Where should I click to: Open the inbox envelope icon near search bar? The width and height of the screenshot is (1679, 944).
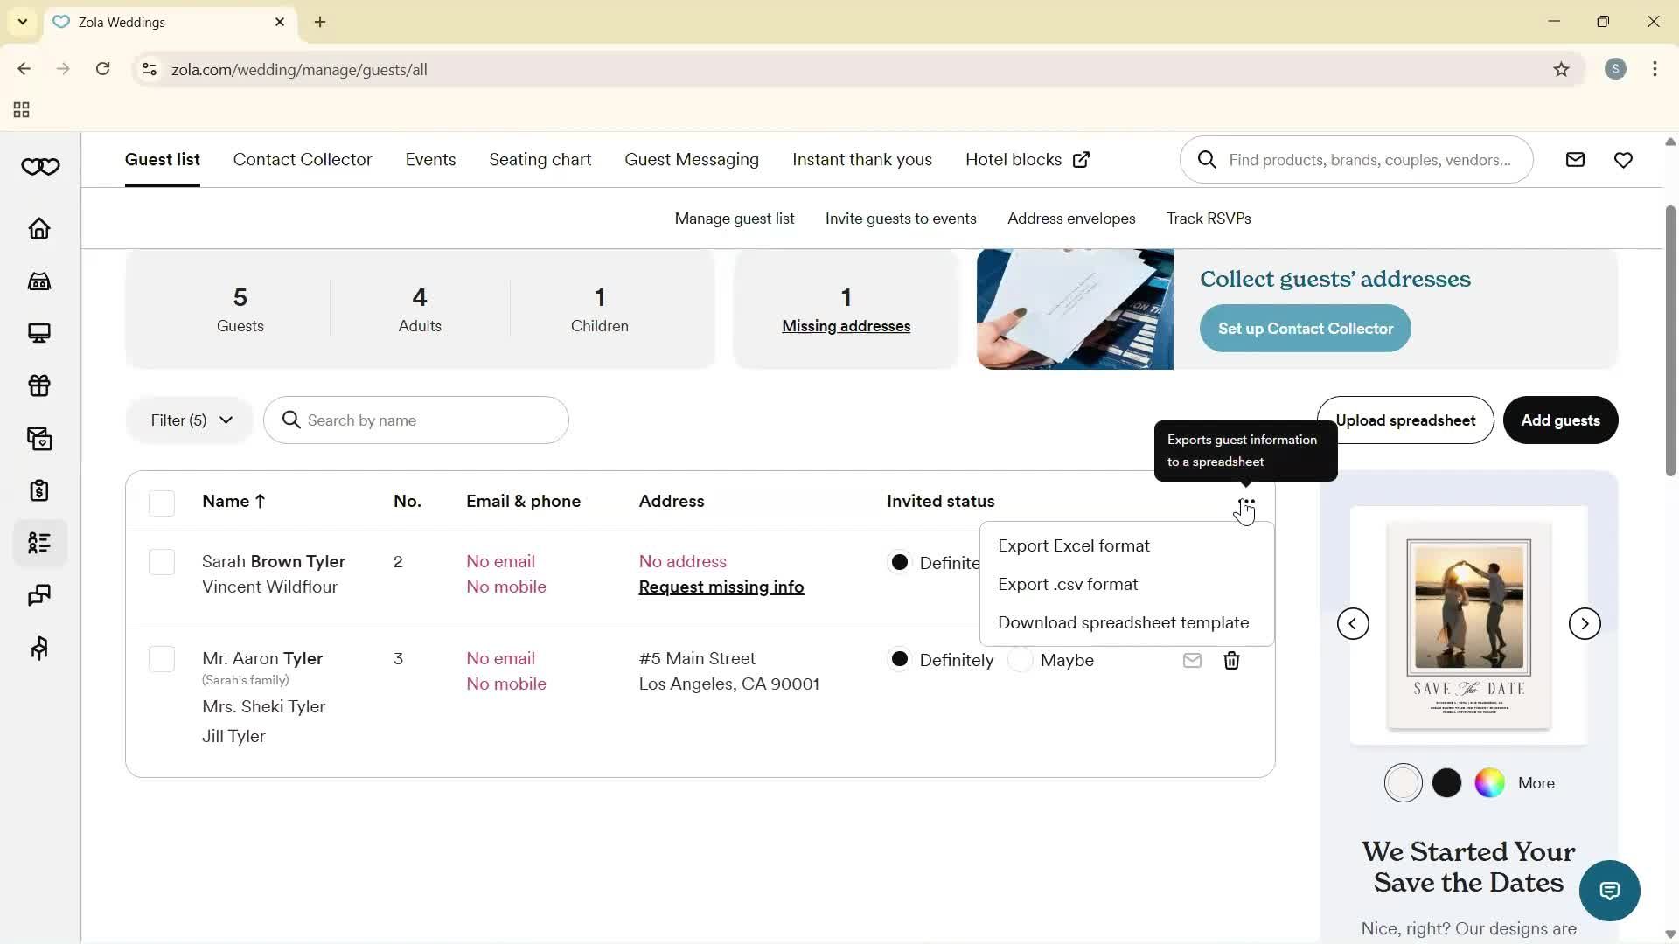pos(1575,159)
